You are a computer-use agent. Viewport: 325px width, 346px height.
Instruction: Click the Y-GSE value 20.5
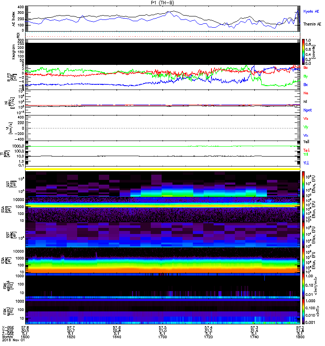tap(25, 331)
